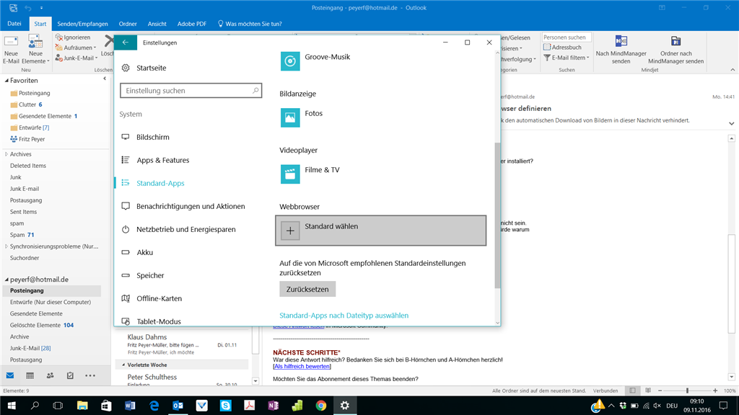Click the Neue E-Mail ribbon icon

point(12,50)
